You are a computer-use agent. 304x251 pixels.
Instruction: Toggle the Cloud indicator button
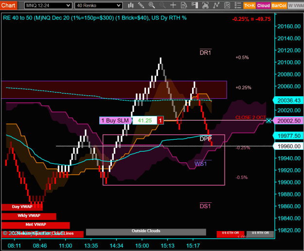pyautogui.click(x=263, y=6)
